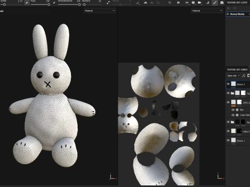Select the Color Match effect row label
This screenshot has height=187, width=250.
coord(245,115)
